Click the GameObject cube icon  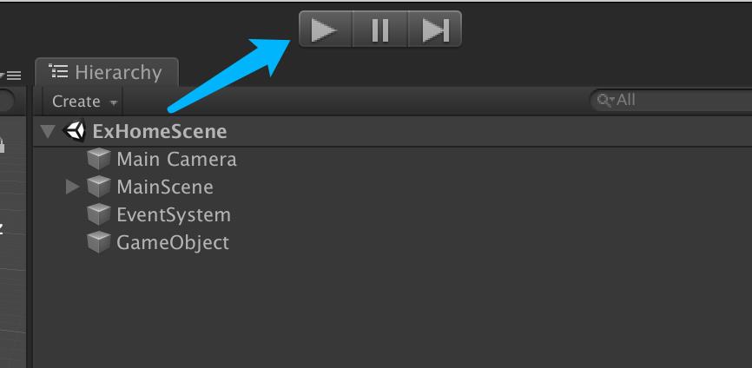click(x=99, y=242)
